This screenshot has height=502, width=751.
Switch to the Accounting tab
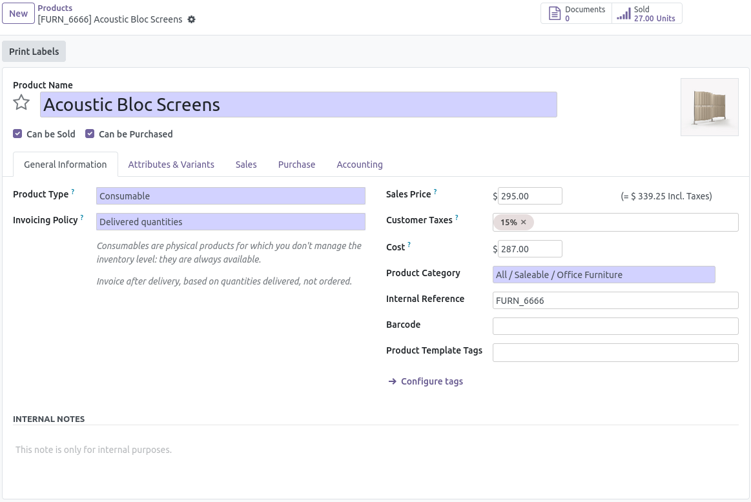click(360, 165)
